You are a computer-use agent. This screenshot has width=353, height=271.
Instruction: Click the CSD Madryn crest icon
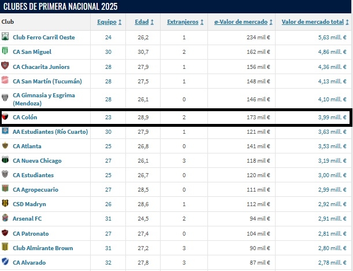tap(5, 204)
